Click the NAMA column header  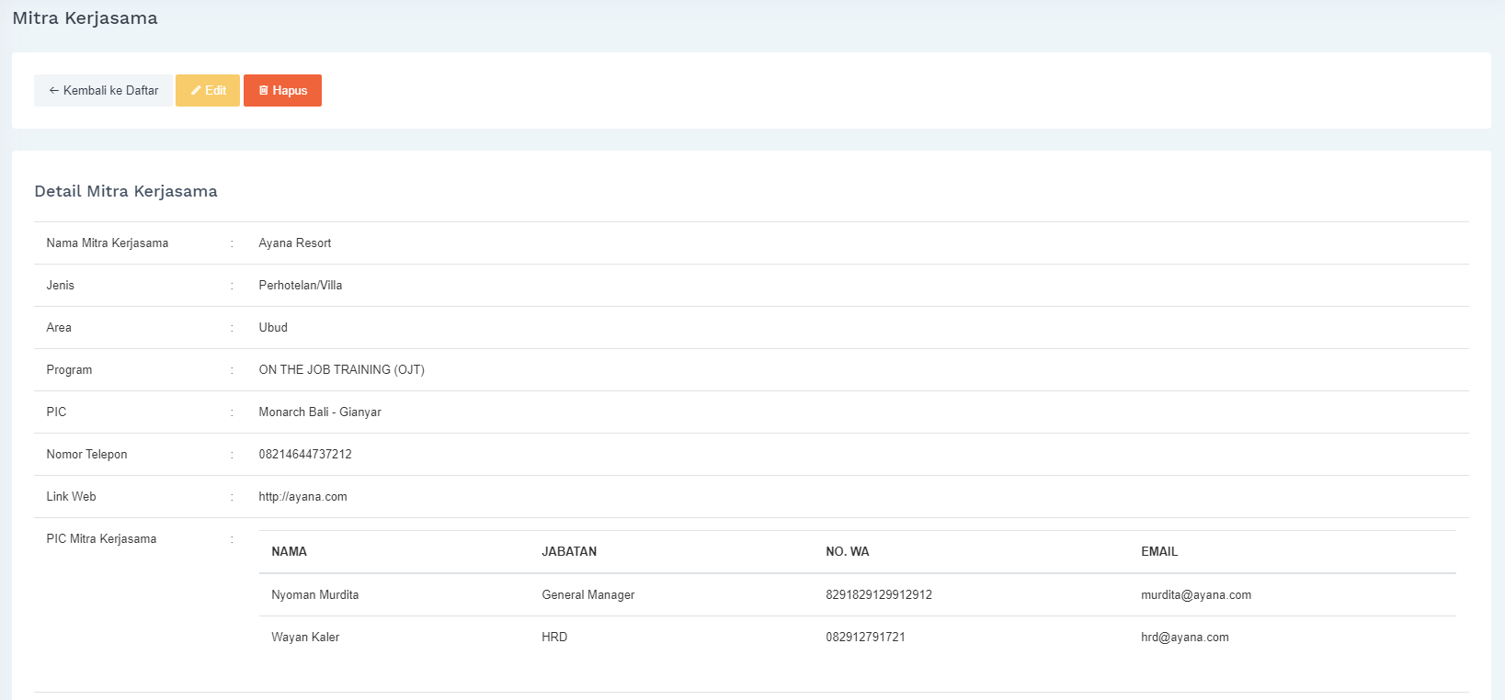pyautogui.click(x=289, y=552)
